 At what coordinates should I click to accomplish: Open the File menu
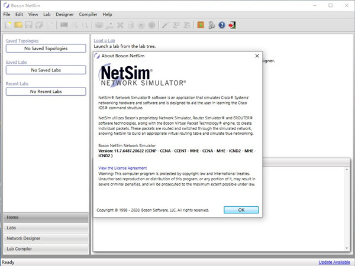[7, 14]
